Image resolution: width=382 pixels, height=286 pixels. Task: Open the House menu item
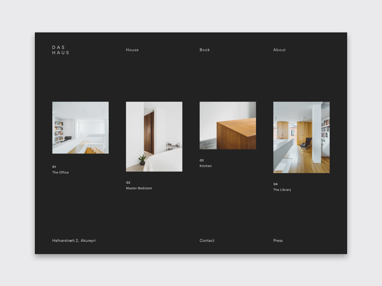(132, 50)
